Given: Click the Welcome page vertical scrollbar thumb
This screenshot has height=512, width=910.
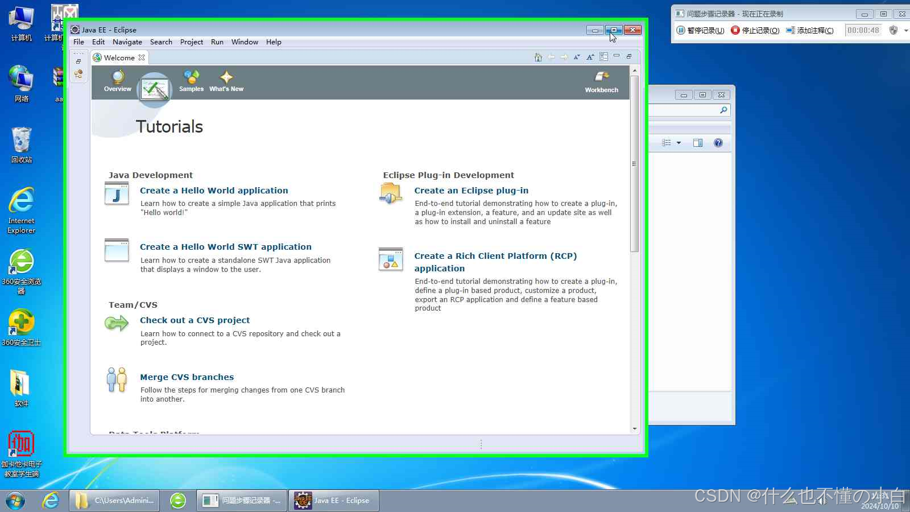Looking at the screenshot, I should [x=635, y=164].
